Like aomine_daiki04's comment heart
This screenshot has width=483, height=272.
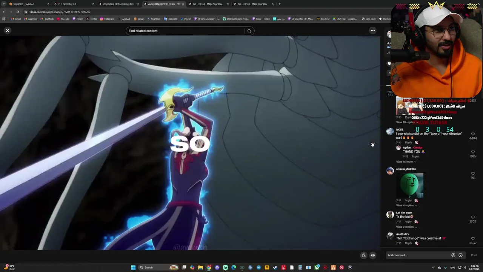tap(473, 173)
